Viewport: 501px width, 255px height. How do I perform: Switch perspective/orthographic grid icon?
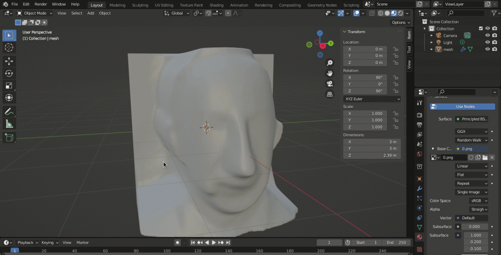coord(329,94)
